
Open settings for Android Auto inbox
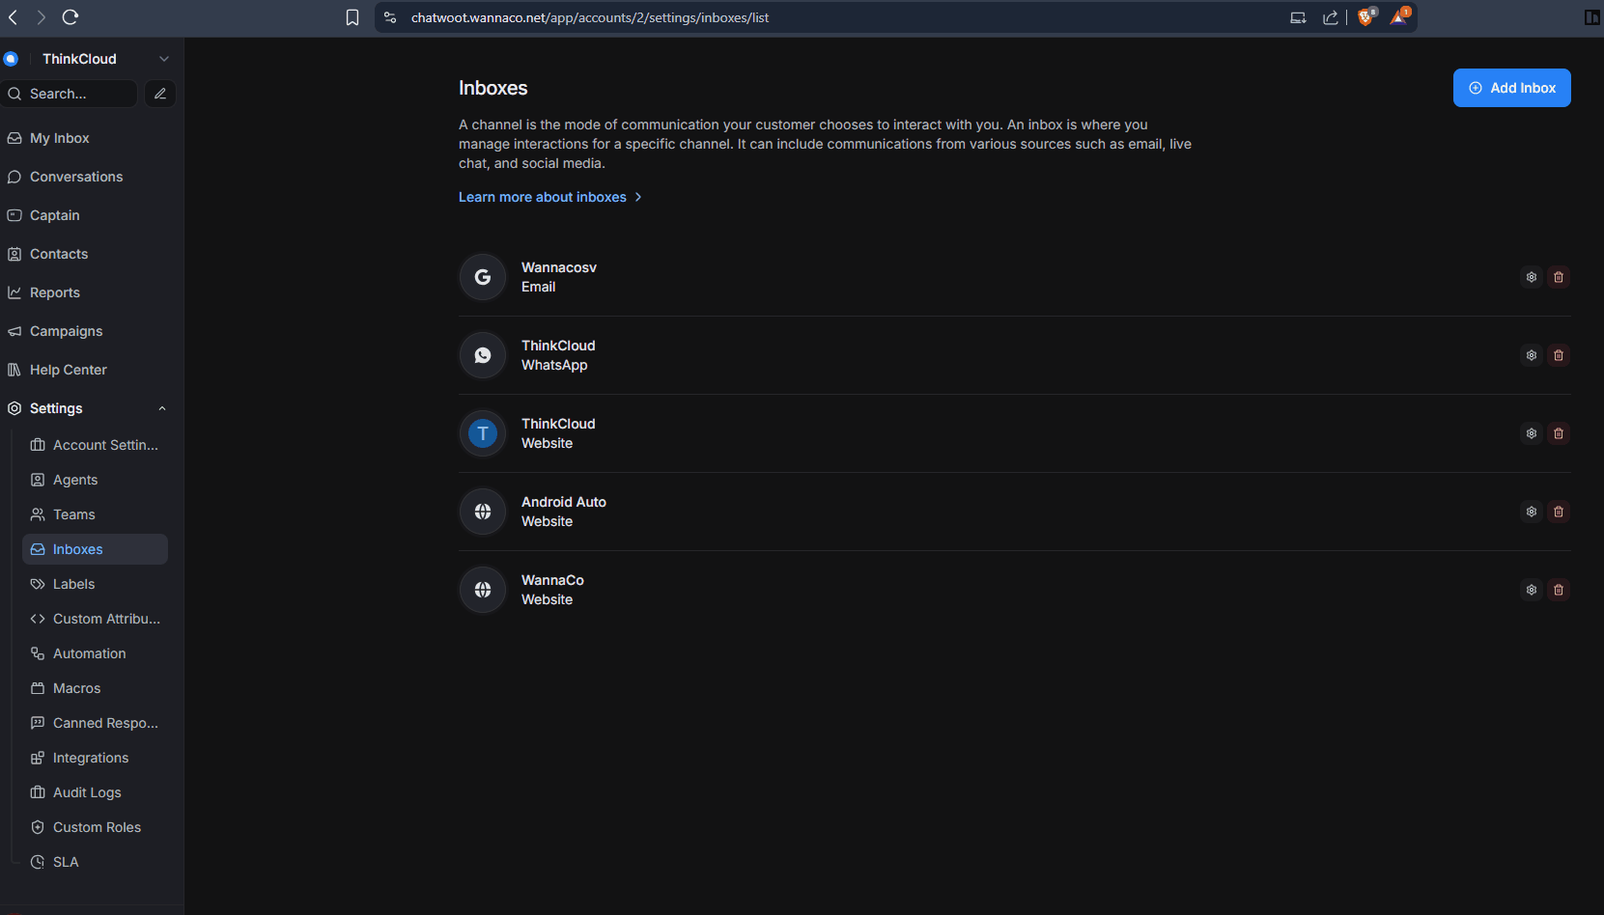click(x=1532, y=512)
